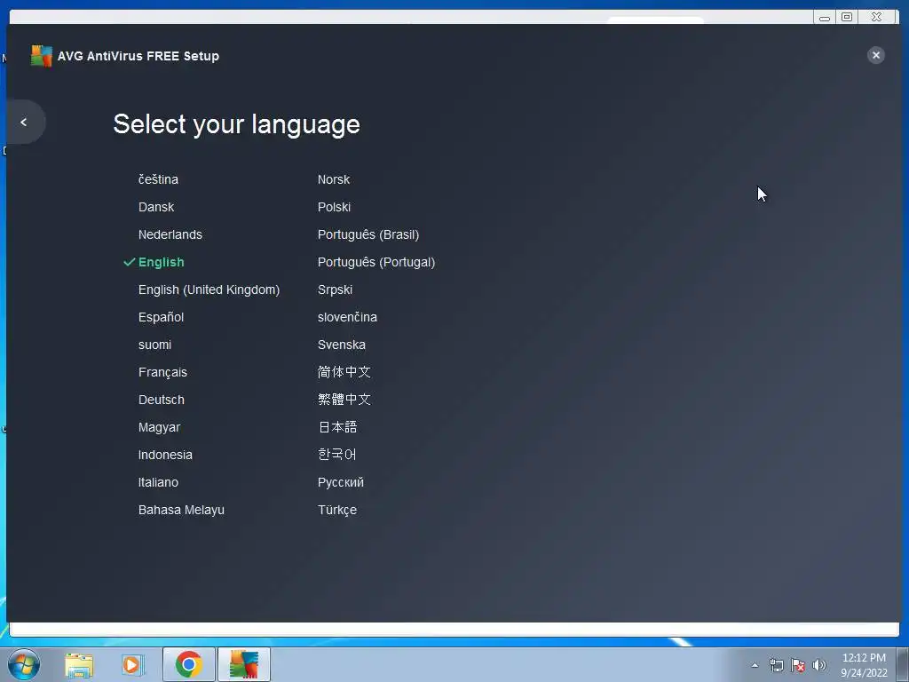Open the clock showing 12:12 PM
909x682 pixels.
864,665
